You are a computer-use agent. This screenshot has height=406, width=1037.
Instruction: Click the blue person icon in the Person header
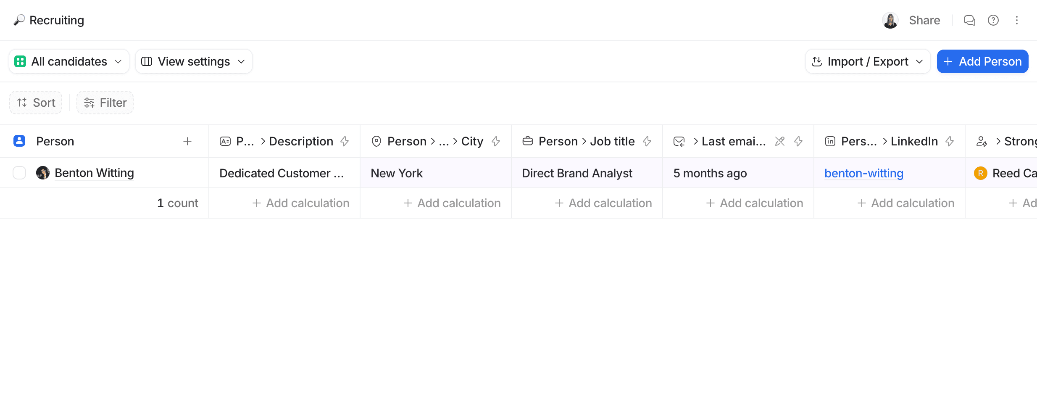19,141
